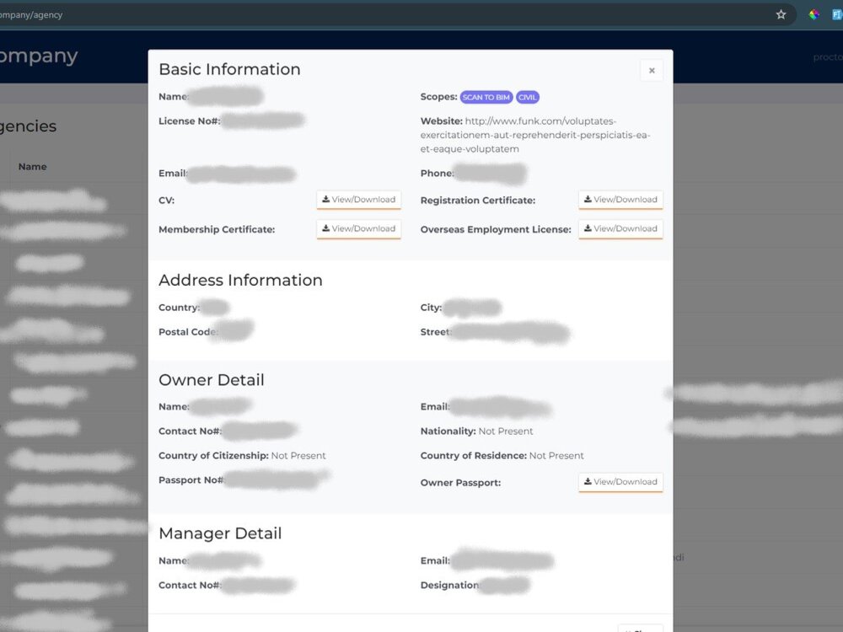843x632 pixels.
Task: Click the colorful extension icon in browser toolbar
Action: [813, 14]
